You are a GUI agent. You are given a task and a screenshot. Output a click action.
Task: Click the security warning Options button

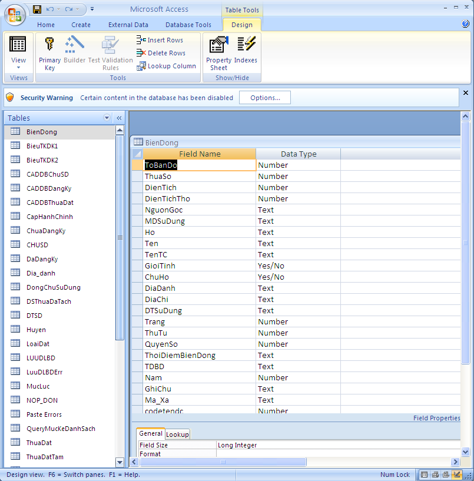point(264,98)
